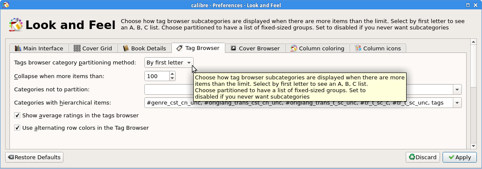This screenshot has width=482, height=169.
Task: Click the scroll down arrow on scrollbar
Action: click(x=474, y=146)
